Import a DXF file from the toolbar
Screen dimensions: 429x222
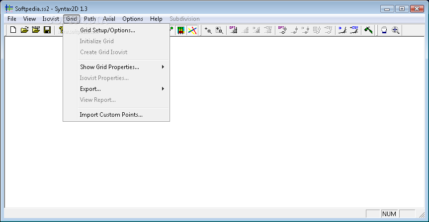(36, 30)
